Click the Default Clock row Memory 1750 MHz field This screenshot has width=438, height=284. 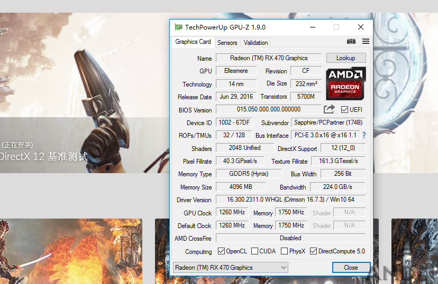(291, 225)
